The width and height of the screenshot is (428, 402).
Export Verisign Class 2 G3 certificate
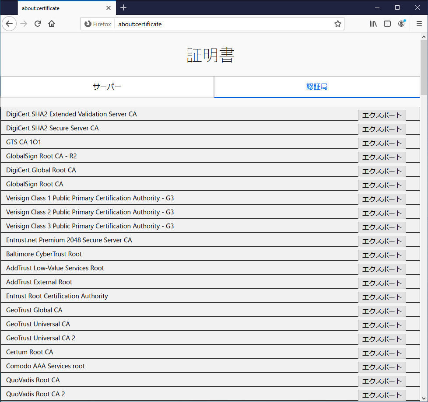pos(382,213)
